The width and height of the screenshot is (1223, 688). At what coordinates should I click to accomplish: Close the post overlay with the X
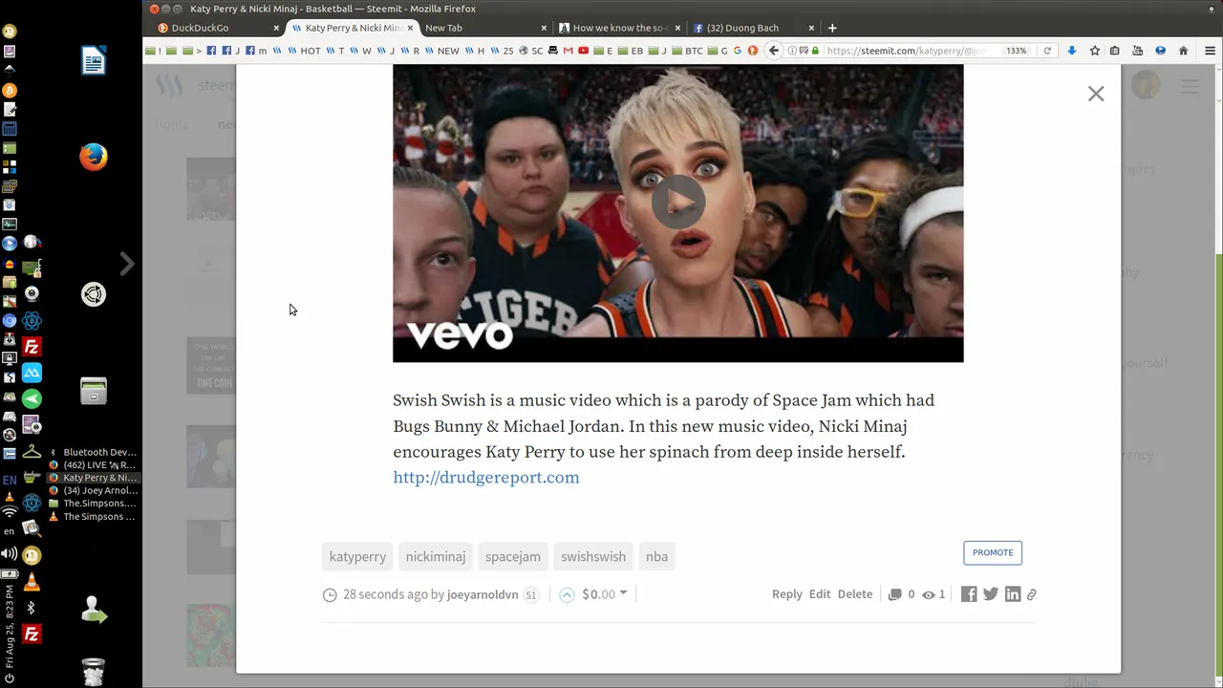tap(1096, 94)
